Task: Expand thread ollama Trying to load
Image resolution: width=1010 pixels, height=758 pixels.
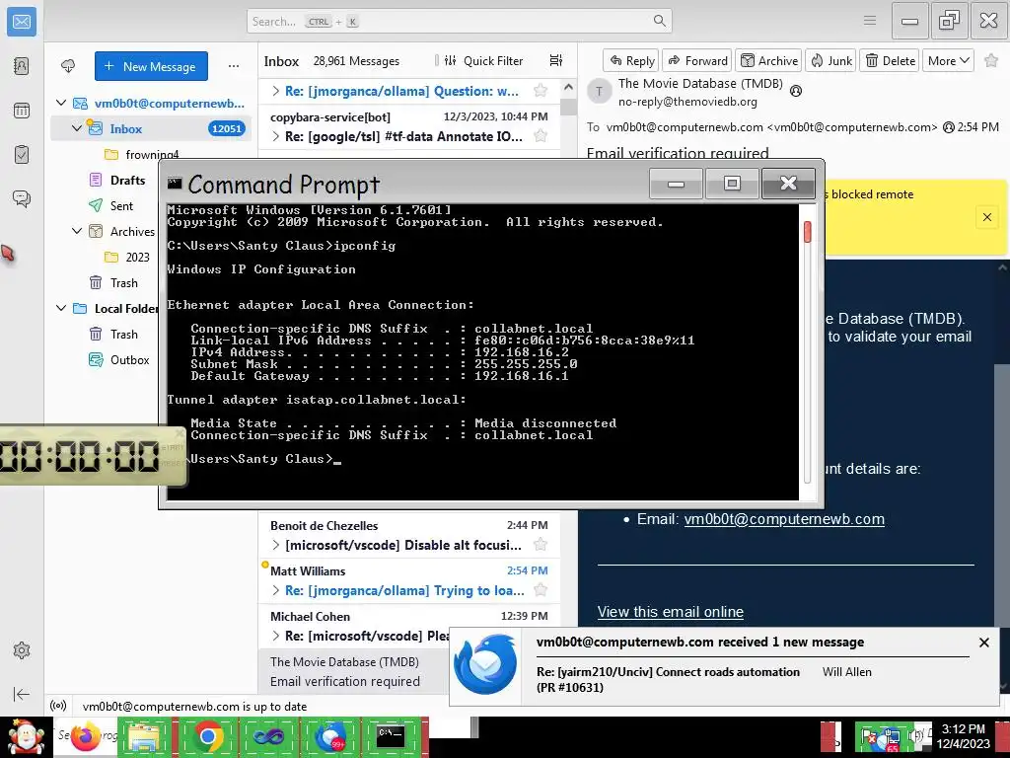Action: point(276,590)
